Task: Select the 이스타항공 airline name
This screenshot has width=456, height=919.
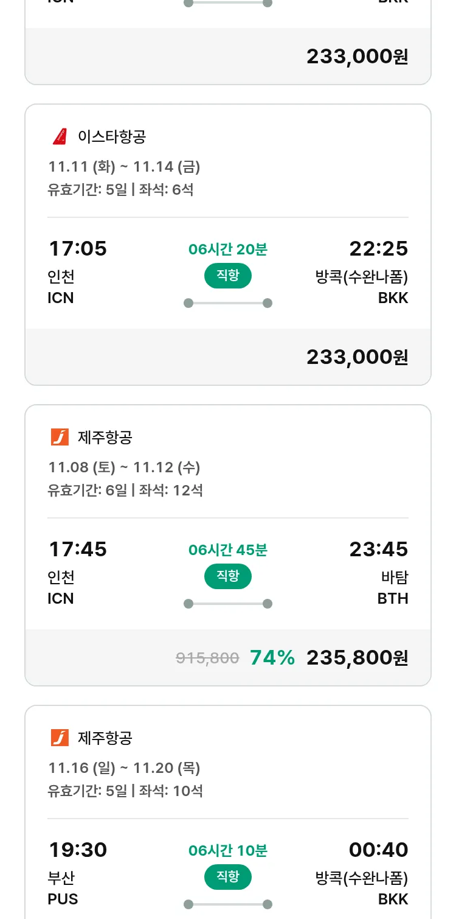Action: tap(112, 137)
